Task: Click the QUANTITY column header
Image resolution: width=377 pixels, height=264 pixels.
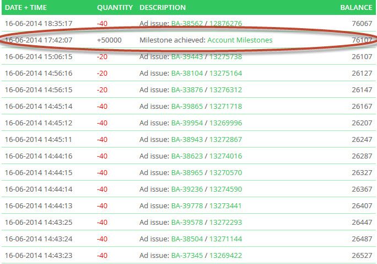Action: pos(115,8)
